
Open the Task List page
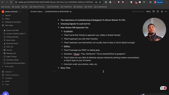[x=10, y=47]
